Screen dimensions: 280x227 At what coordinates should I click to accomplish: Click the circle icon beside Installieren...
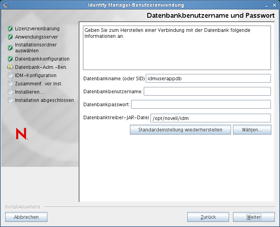[10, 92]
